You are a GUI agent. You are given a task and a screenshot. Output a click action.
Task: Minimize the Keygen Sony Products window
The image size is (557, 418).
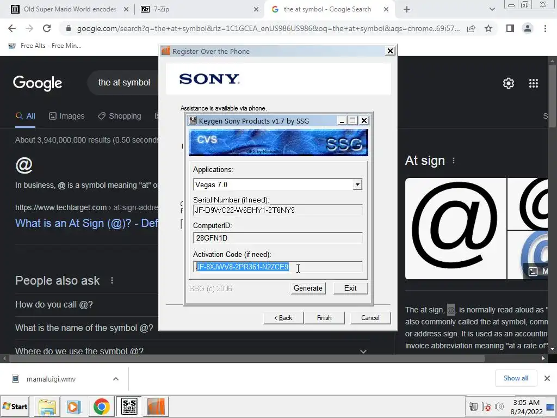(342, 121)
